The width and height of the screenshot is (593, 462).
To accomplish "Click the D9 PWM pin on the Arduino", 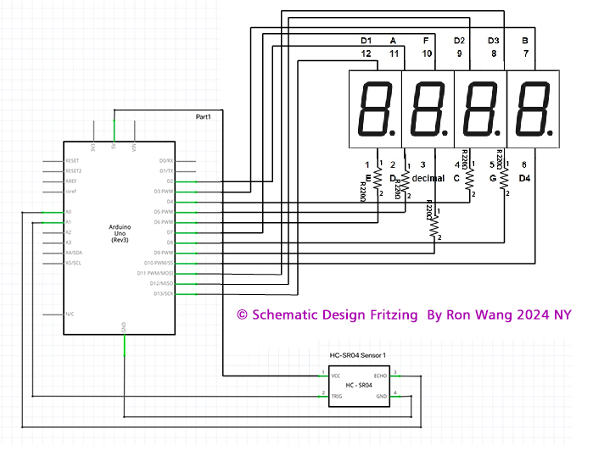I will coord(163,253).
